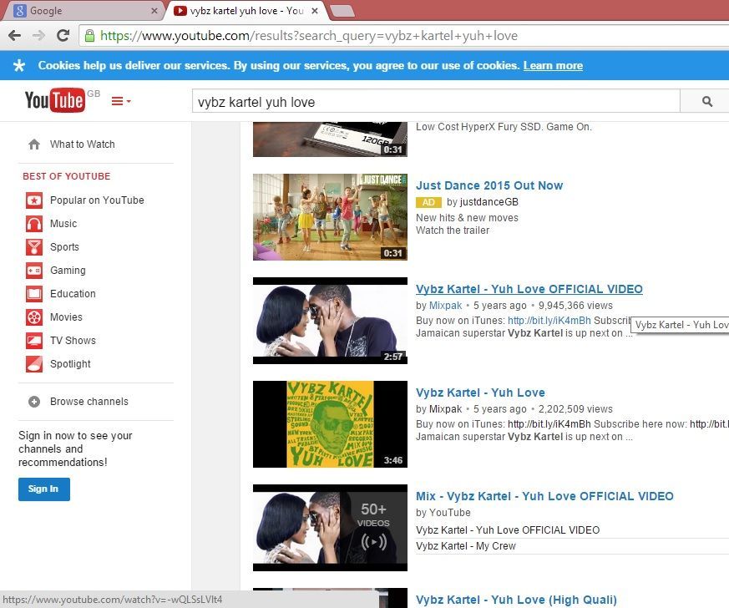The width and height of the screenshot is (729, 608).
Task: Select Education in the sidebar
Action: click(73, 294)
